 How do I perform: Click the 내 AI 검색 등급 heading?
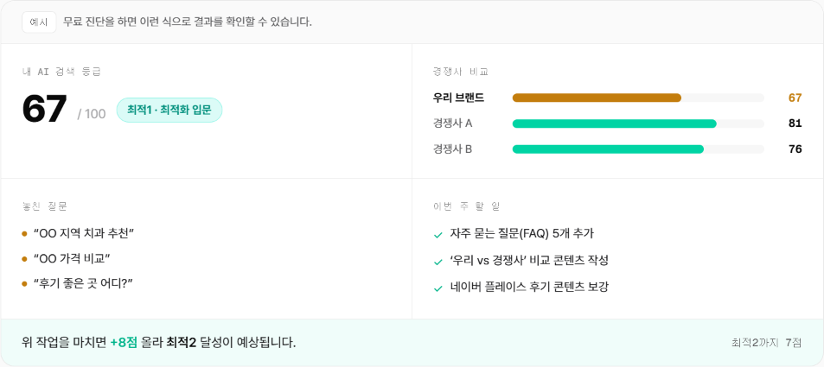click(61, 72)
